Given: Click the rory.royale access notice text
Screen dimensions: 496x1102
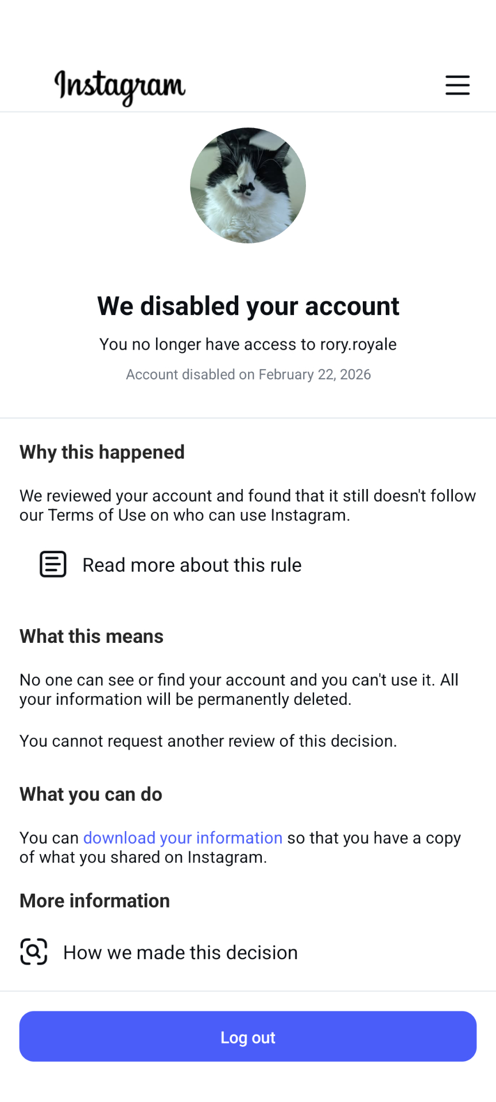Looking at the screenshot, I should [248, 344].
